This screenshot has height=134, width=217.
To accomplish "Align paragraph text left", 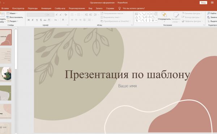I will 72,20.
